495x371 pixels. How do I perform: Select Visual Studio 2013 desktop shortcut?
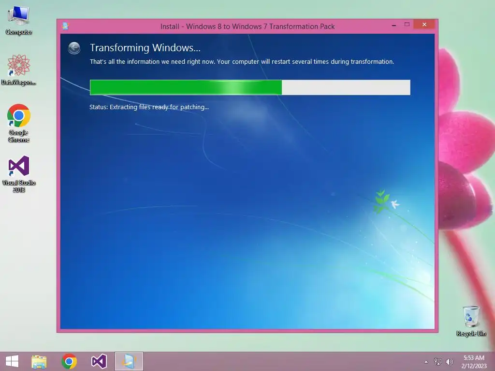[19, 174]
